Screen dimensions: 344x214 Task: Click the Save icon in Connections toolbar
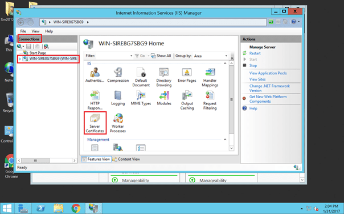[28, 47]
